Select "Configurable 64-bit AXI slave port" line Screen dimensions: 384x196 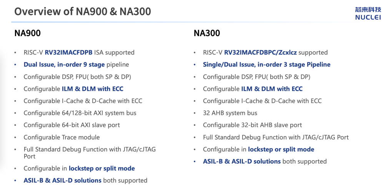(72, 125)
